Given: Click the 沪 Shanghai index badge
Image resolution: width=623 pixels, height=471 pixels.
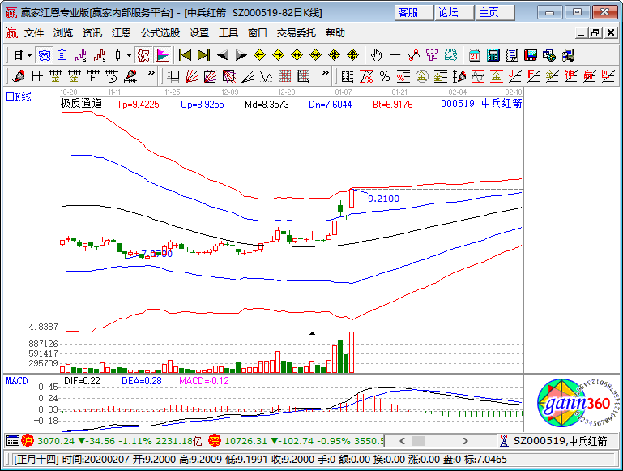Looking at the screenshot, I should tap(28, 441).
